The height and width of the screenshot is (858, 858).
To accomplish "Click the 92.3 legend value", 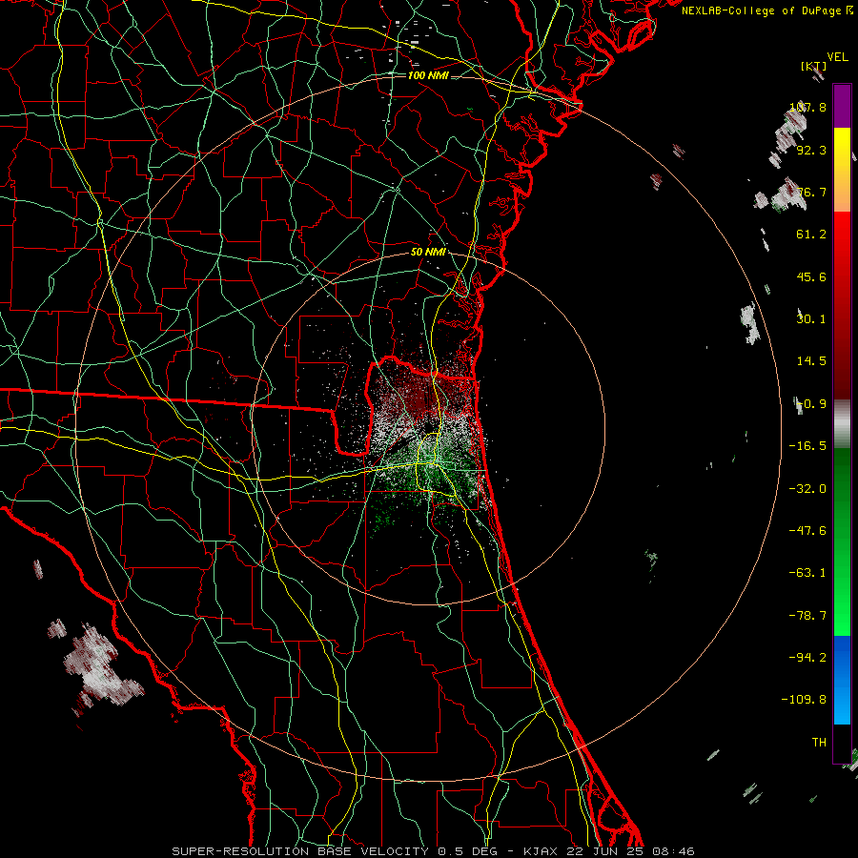I will click(x=811, y=150).
